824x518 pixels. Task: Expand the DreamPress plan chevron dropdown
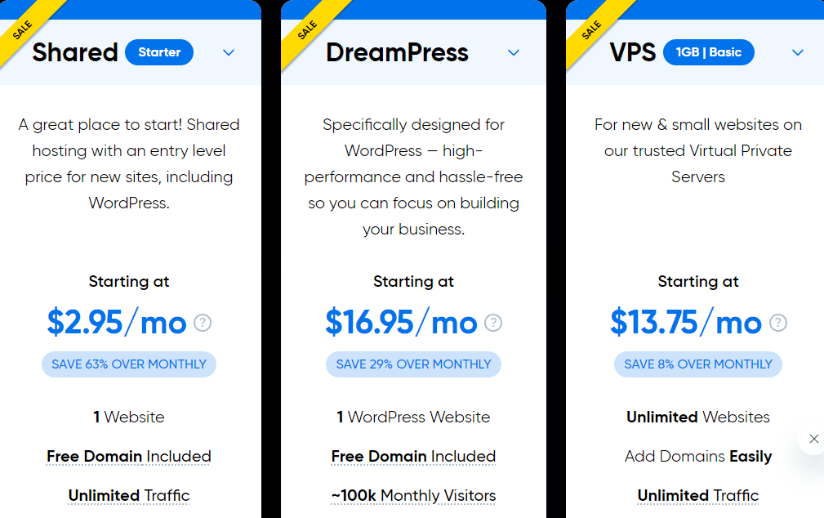(x=514, y=53)
